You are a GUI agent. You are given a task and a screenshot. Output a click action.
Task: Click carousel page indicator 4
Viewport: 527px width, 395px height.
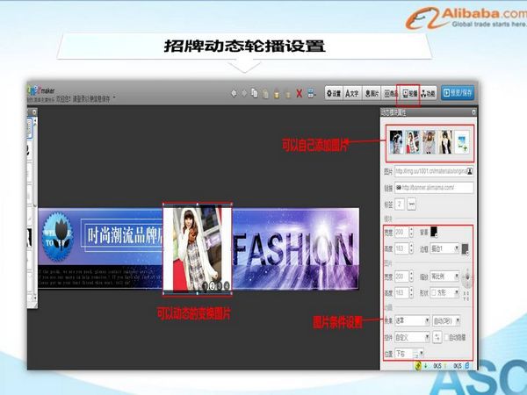coord(227,286)
